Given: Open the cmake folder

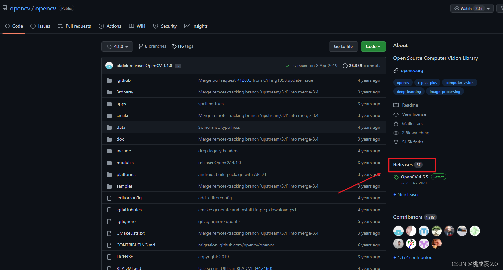Looking at the screenshot, I should [123, 116].
